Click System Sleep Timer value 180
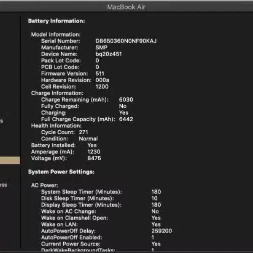 point(156,192)
